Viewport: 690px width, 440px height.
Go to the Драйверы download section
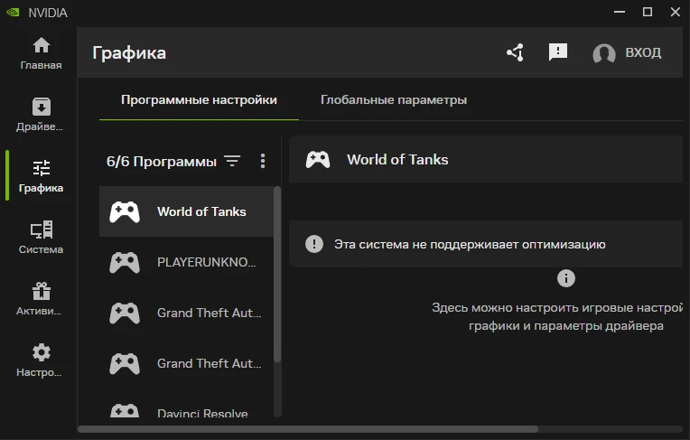pyautogui.click(x=41, y=115)
